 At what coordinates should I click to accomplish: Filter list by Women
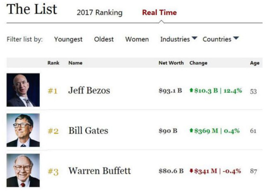pyautogui.click(x=137, y=39)
